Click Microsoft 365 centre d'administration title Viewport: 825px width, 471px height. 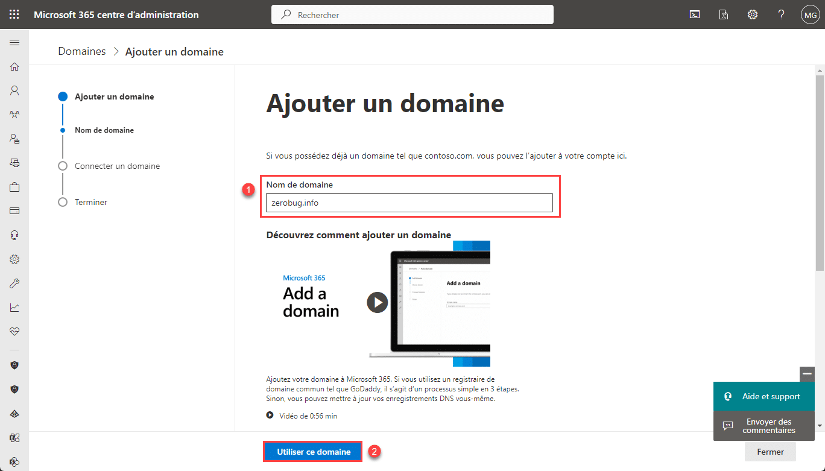[116, 14]
